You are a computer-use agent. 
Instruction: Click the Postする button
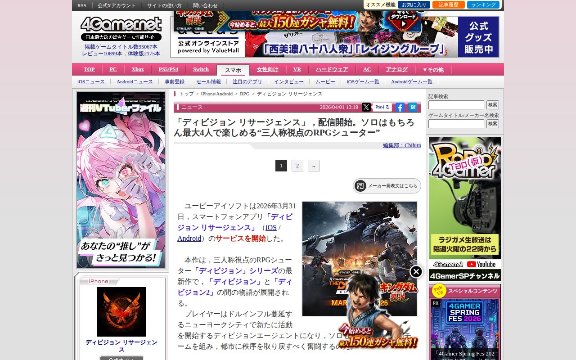click(x=382, y=107)
